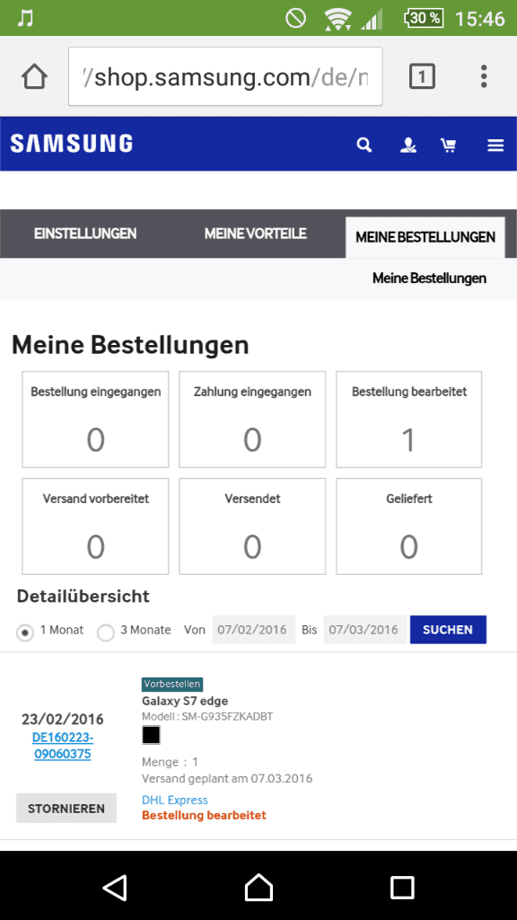The image size is (517, 920).
Task: Click the Menge : 1 text
Action: pos(170,762)
